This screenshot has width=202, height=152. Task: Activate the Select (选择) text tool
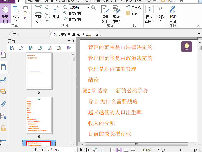pos(16,13)
